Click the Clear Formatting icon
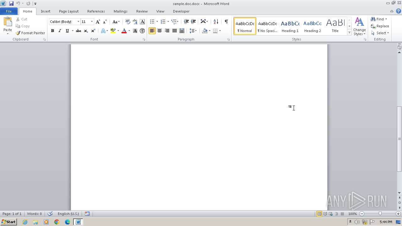The image size is (402, 226). pyautogui.click(x=128, y=22)
